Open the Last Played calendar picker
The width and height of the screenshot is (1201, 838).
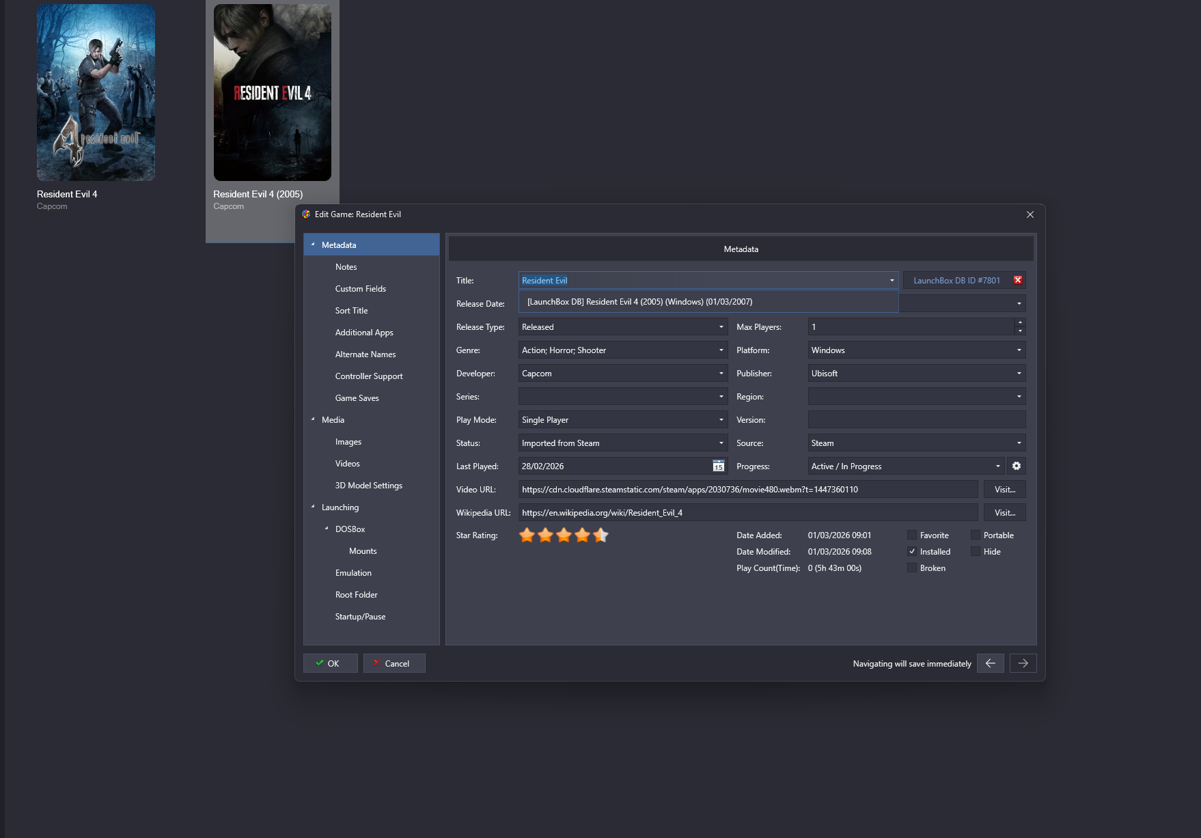(718, 466)
